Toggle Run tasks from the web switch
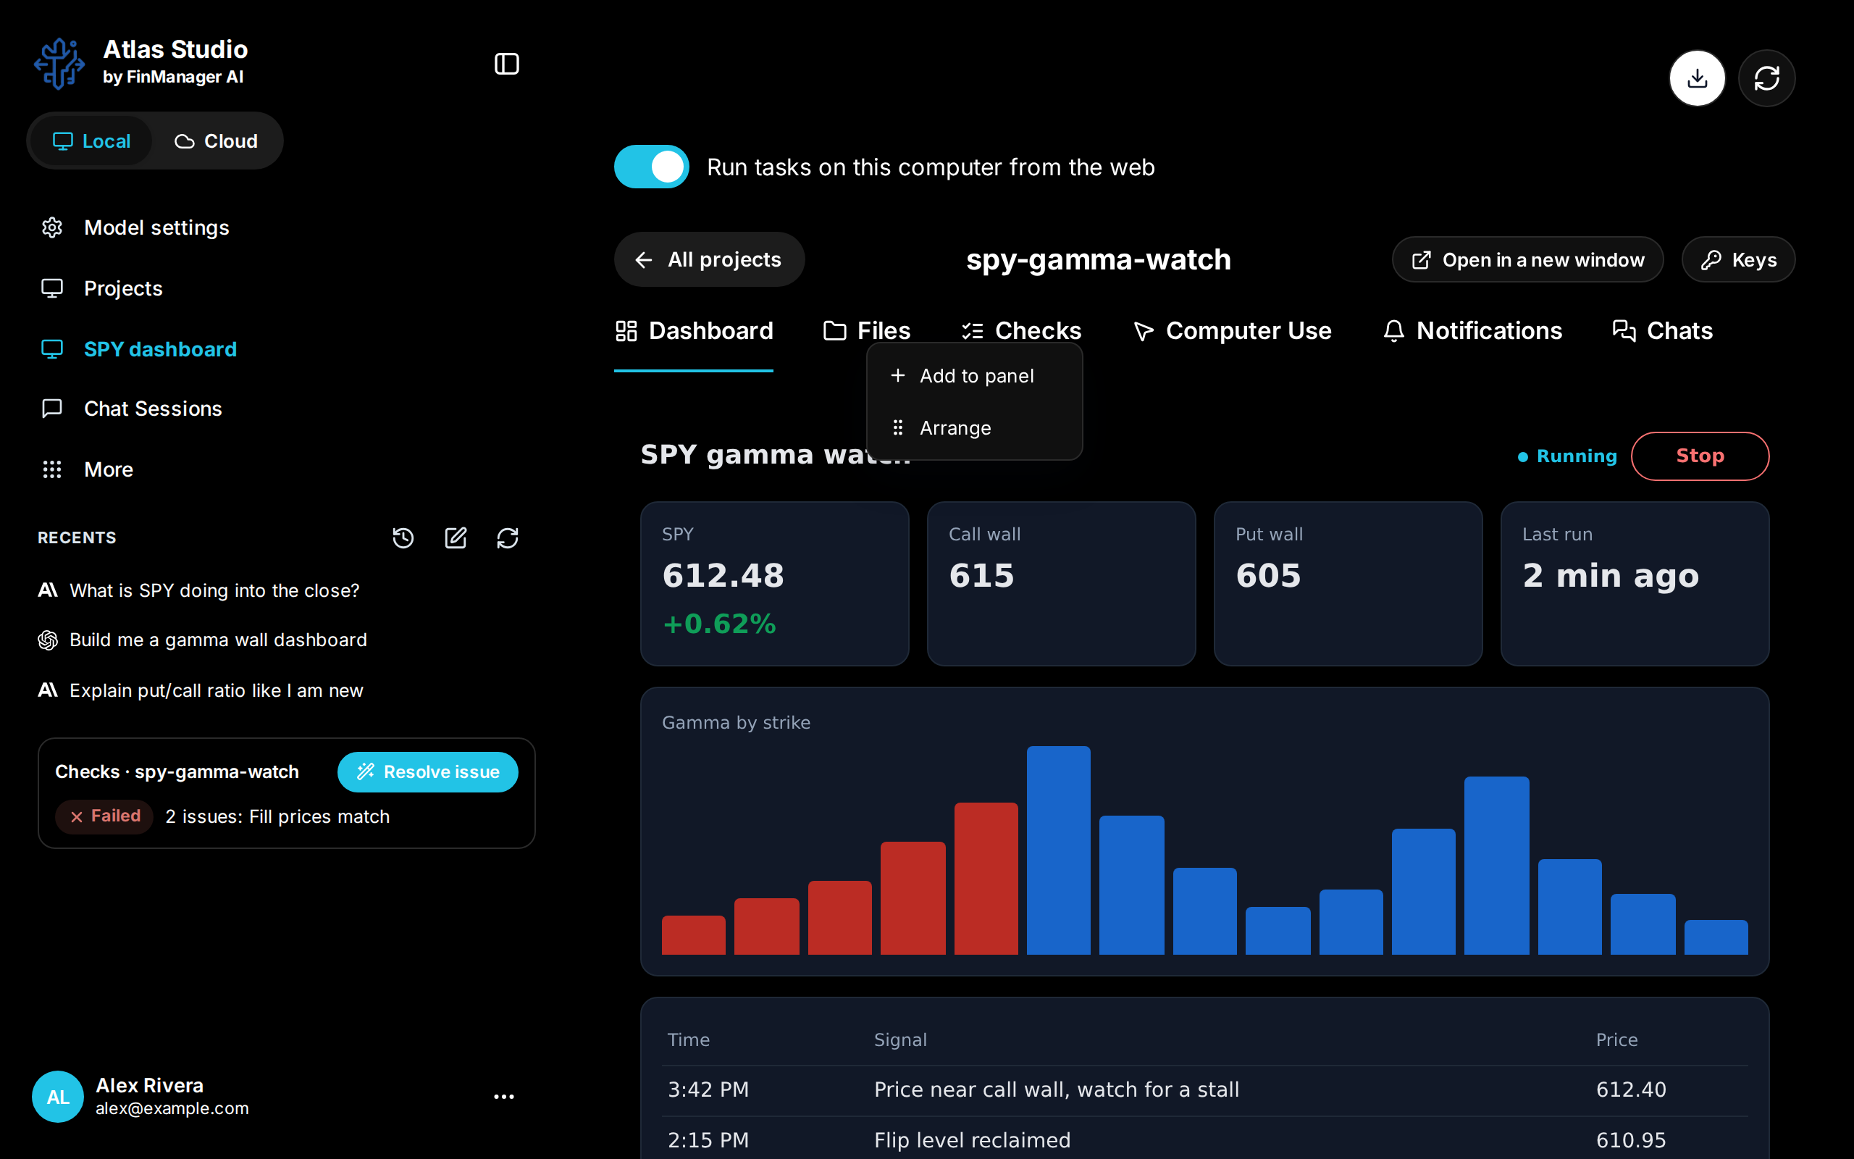Image resolution: width=1854 pixels, height=1159 pixels. click(x=651, y=167)
